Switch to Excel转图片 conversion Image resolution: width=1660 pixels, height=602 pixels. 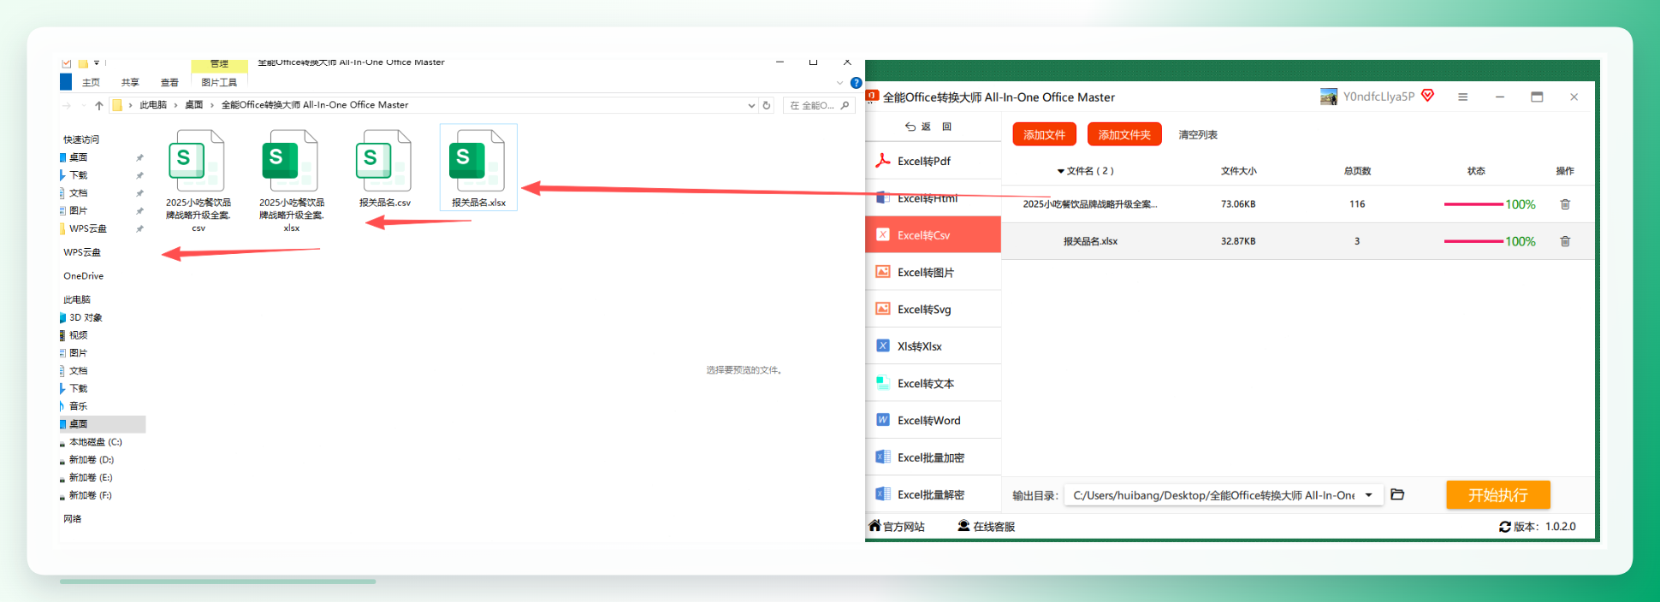(x=934, y=272)
